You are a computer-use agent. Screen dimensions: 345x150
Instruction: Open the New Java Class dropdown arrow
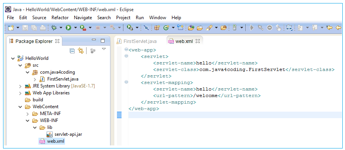point(173,28)
